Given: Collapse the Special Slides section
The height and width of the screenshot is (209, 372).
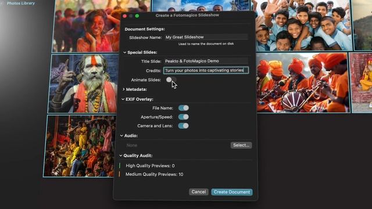Looking at the screenshot, I should click(x=125, y=52).
